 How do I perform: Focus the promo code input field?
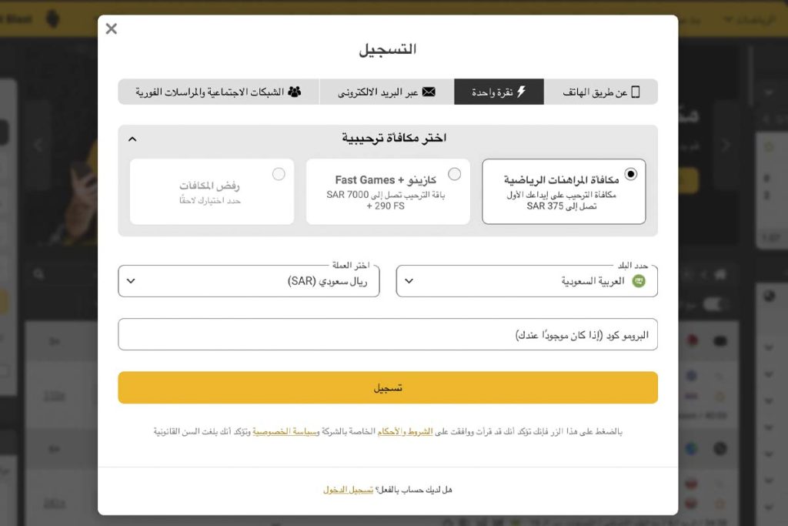[388, 335]
